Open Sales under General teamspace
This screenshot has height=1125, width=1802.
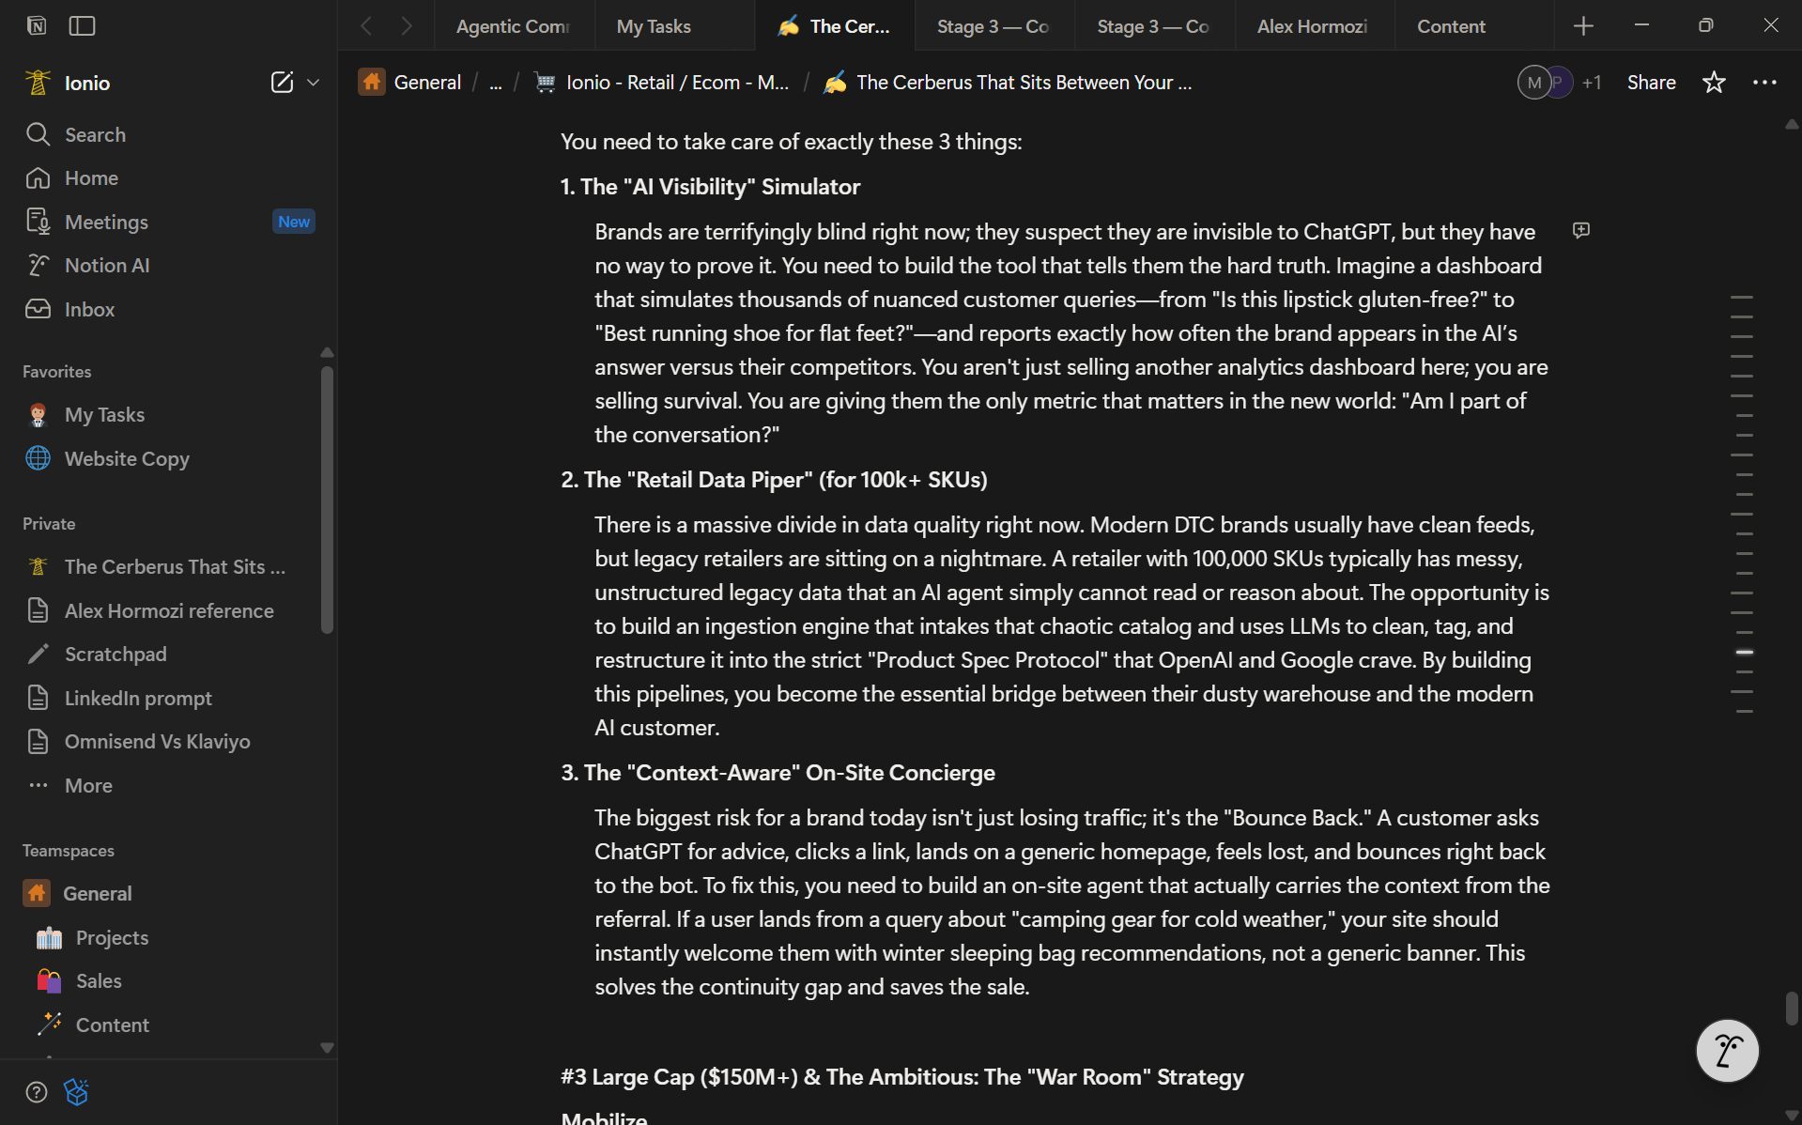(x=167, y=980)
